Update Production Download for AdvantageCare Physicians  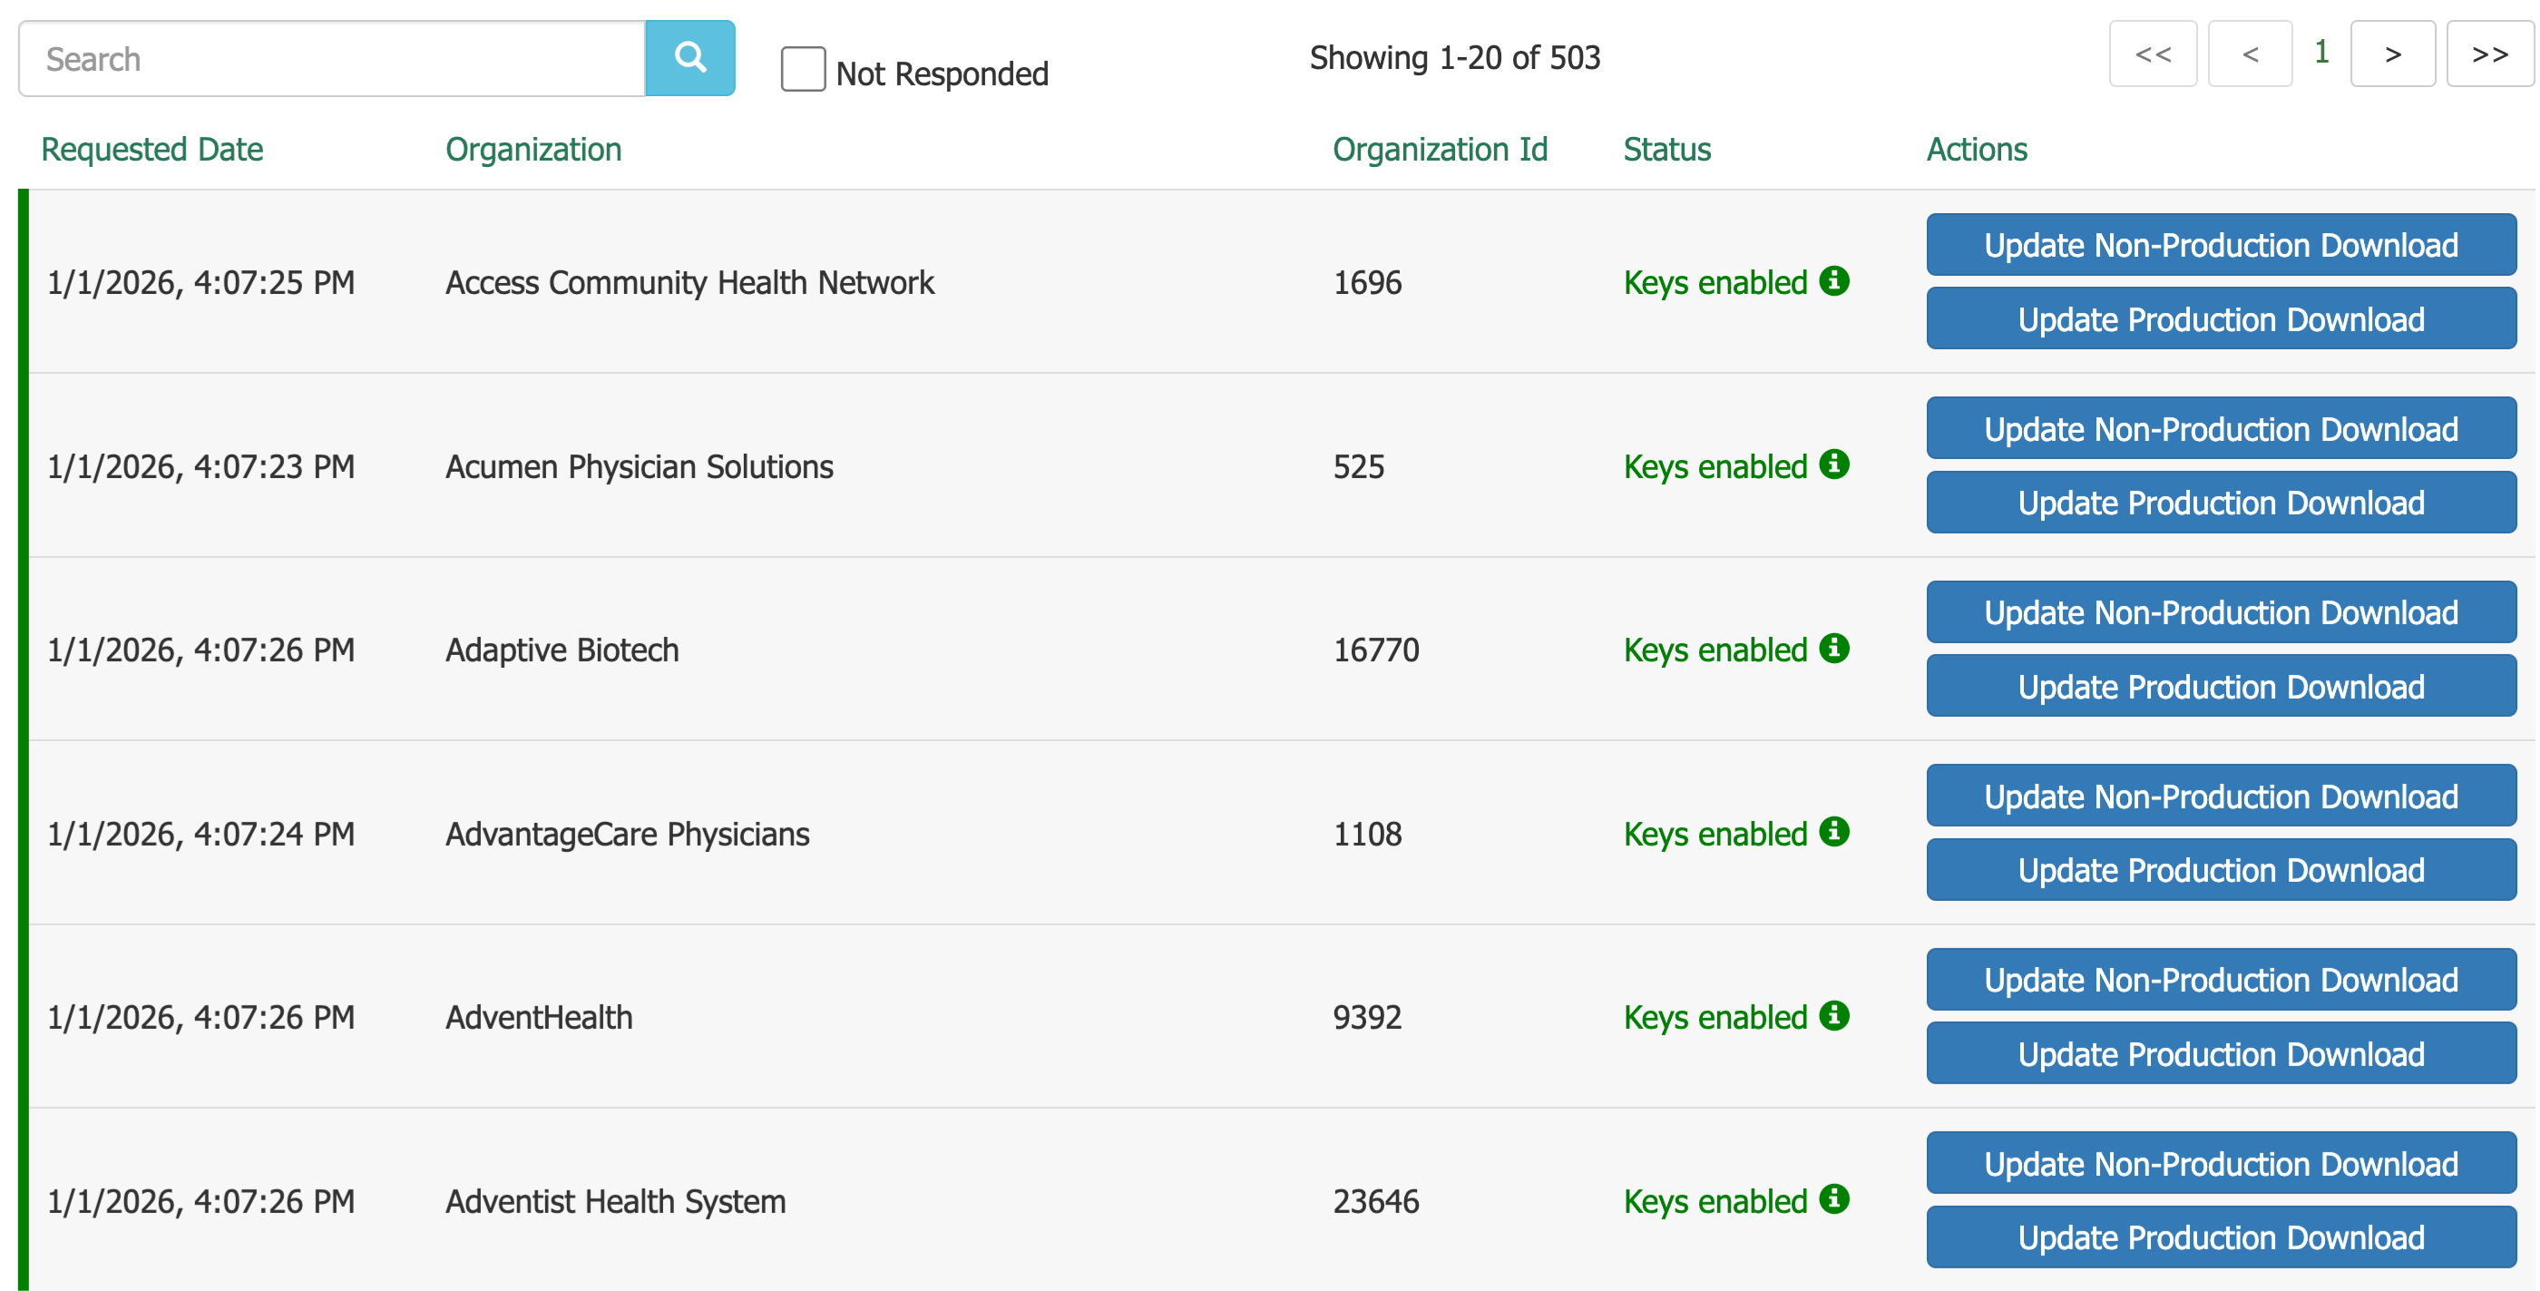tap(2221, 870)
